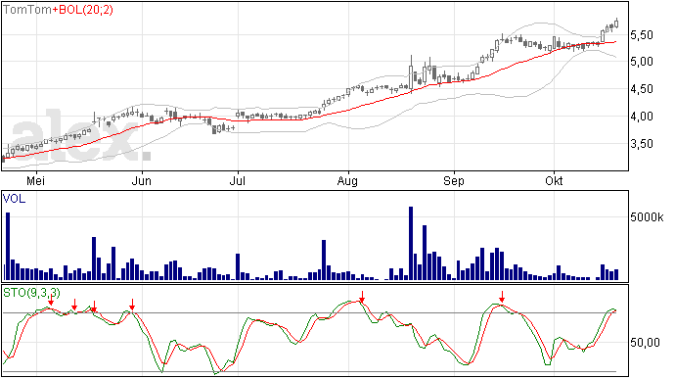Click the Jun month label on axis
This screenshot has height=379, width=675.
[x=141, y=181]
